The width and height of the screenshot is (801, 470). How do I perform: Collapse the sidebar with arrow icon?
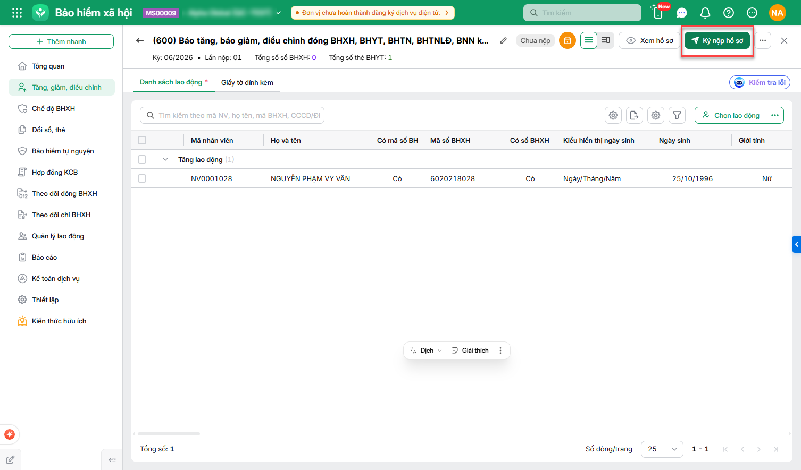point(112,460)
